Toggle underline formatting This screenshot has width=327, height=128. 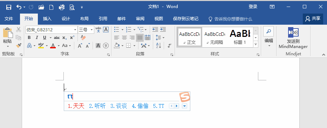coord(45,38)
